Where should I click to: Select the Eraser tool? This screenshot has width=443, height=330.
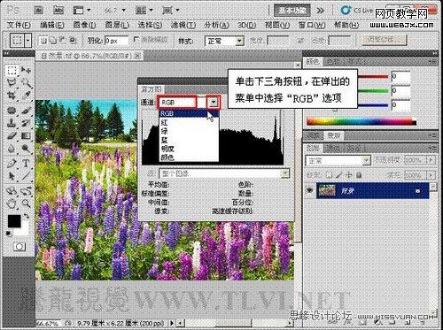pyautogui.click(x=12, y=135)
